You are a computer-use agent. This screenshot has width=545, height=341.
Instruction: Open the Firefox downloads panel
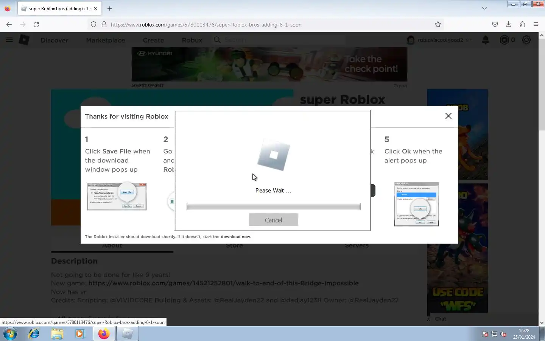[x=509, y=25]
